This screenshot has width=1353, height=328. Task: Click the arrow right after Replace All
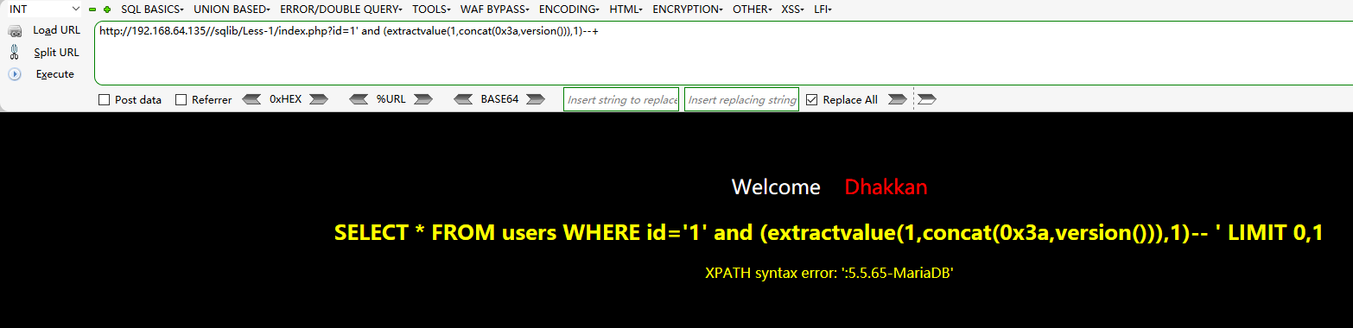pos(898,99)
